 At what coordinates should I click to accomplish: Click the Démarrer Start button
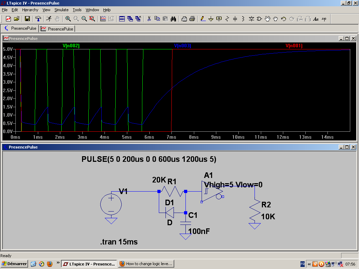(x=14, y=264)
